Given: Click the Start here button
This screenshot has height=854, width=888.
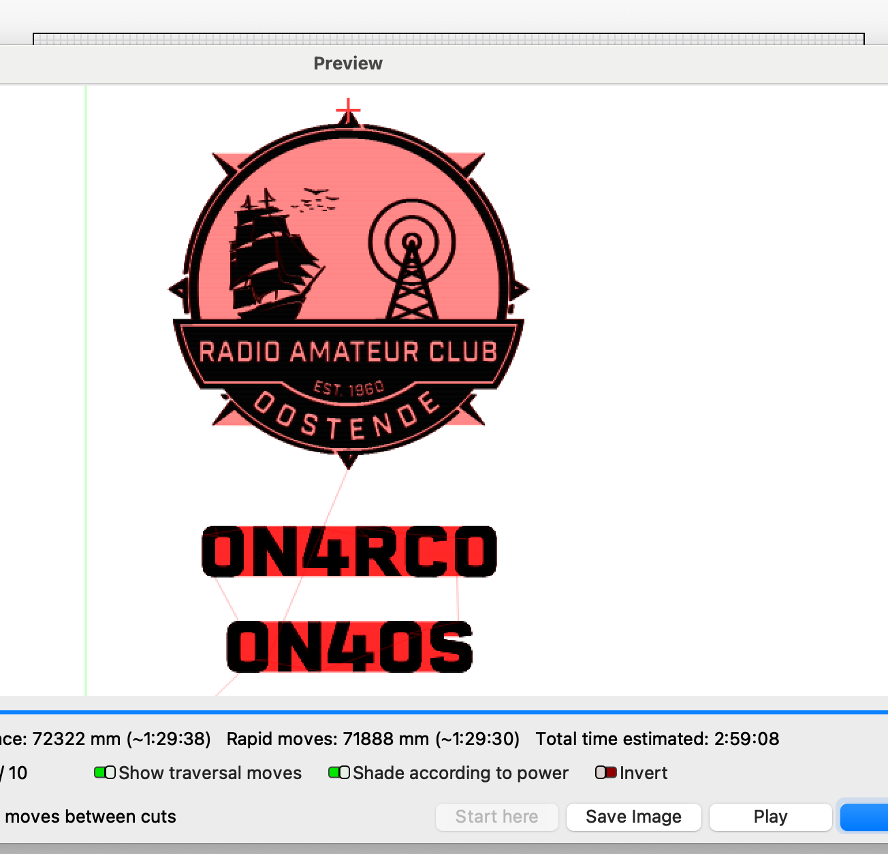Looking at the screenshot, I should [x=496, y=817].
